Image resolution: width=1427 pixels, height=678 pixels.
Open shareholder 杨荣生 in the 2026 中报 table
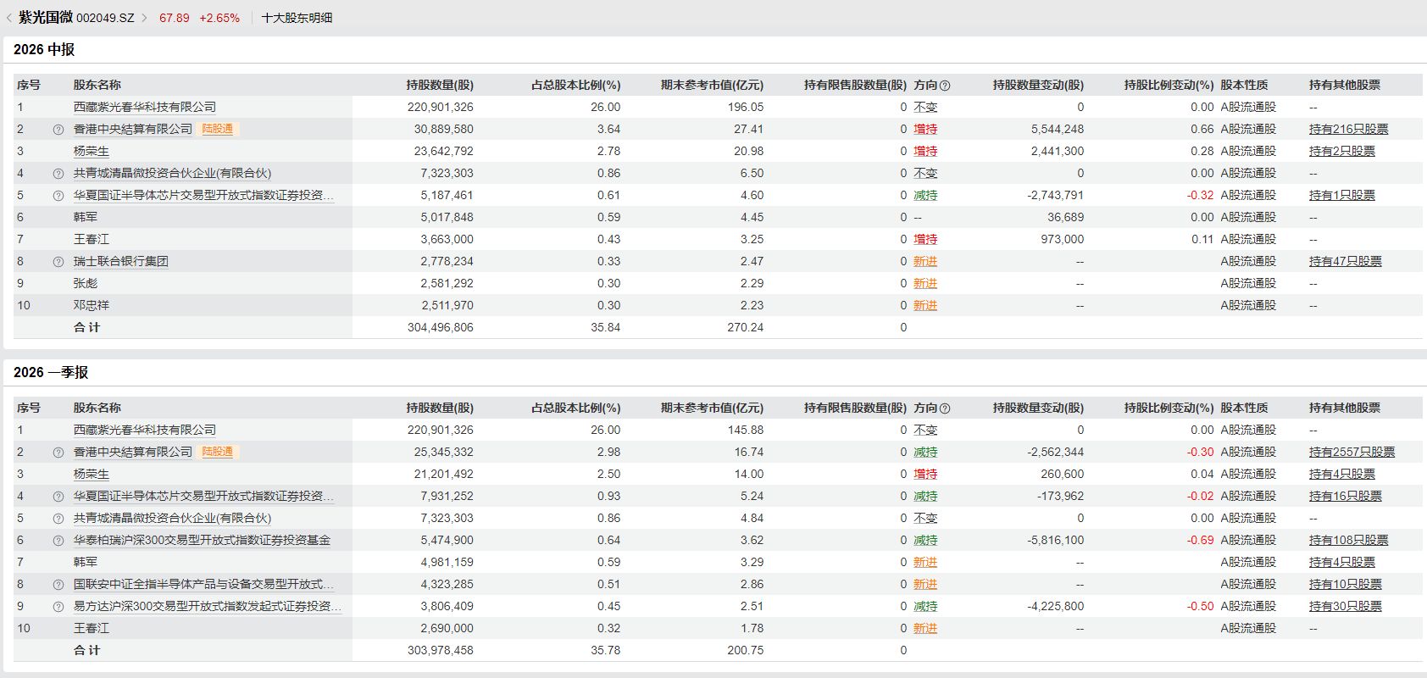92,151
